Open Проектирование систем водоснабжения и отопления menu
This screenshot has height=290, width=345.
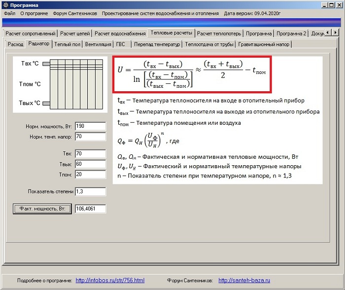(x=160, y=13)
